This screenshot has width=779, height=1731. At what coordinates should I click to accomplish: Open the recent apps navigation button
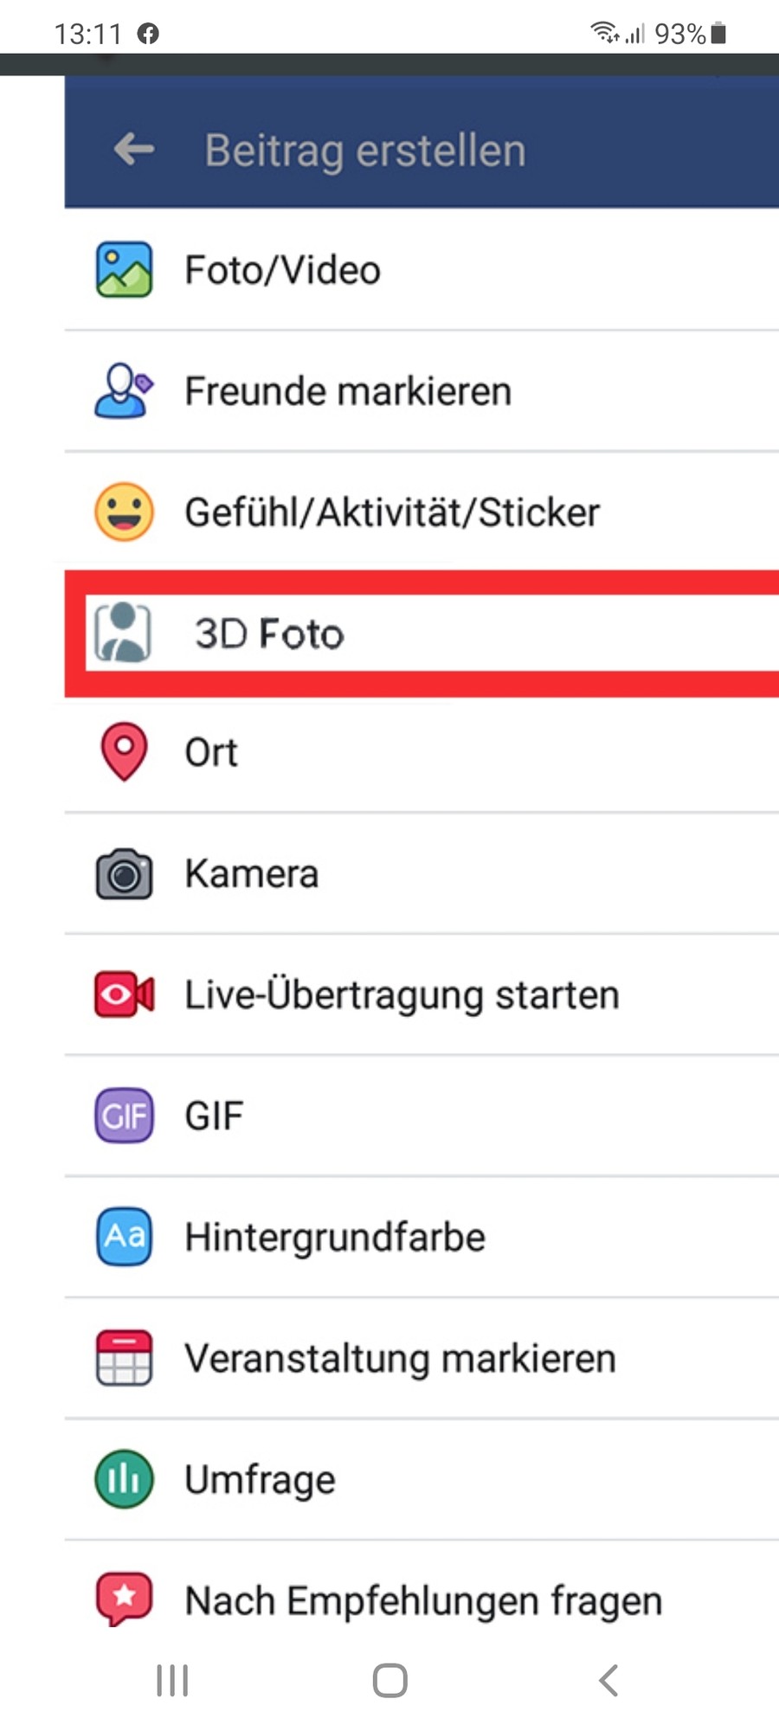pos(172,1681)
